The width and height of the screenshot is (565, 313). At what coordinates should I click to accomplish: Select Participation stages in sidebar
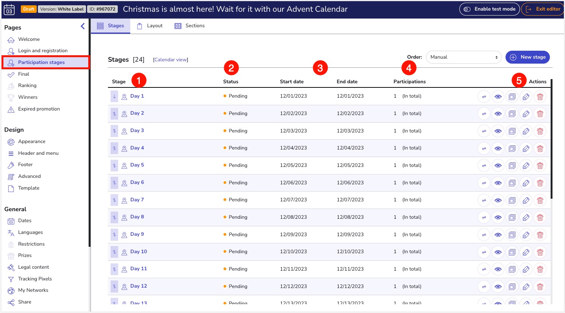[45, 62]
